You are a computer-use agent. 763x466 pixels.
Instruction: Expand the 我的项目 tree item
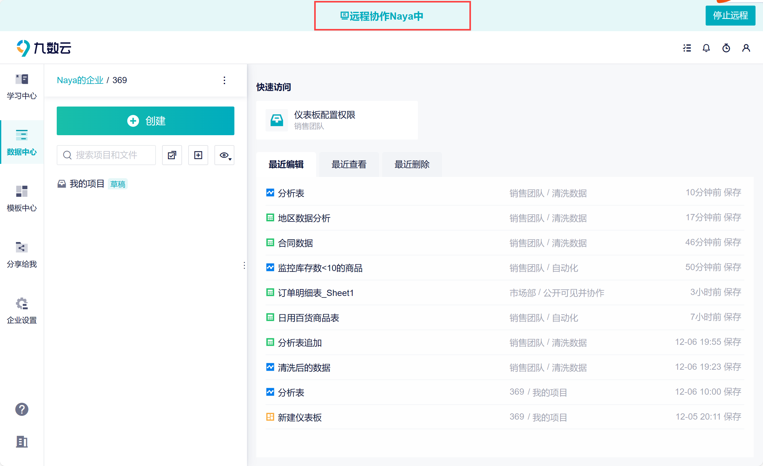[x=87, y=184]
